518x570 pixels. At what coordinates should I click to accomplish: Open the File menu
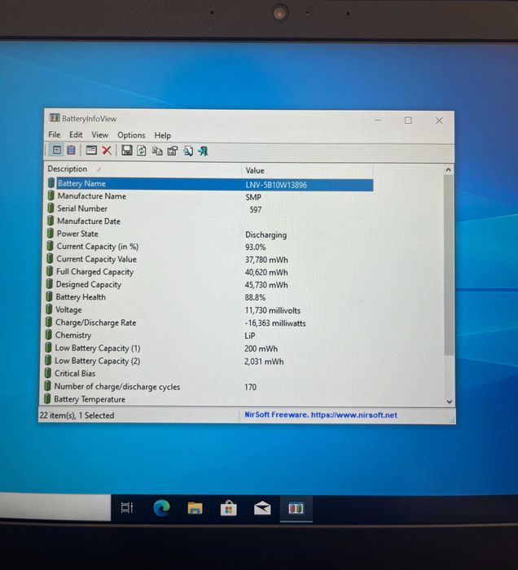[x=55, y=134]
